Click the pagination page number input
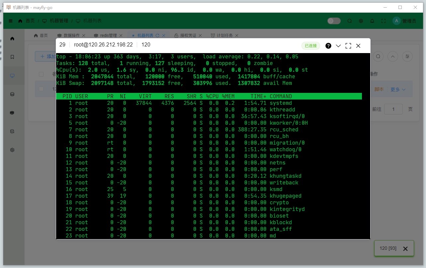 click(x=393, y=109)
